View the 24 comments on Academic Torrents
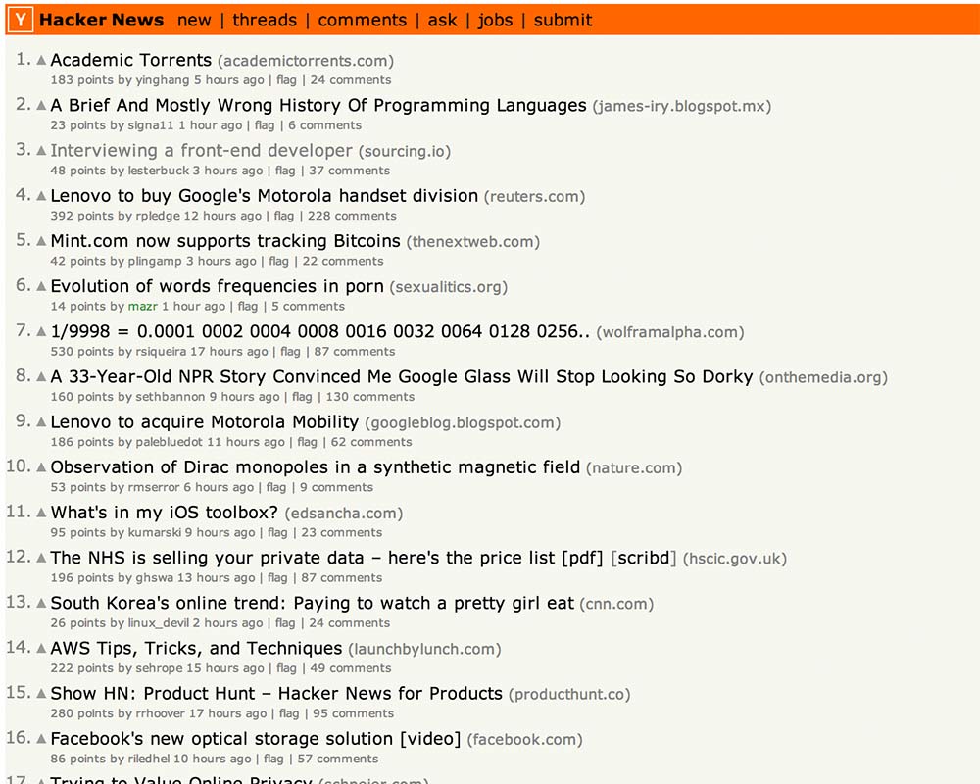This screenshot has width=980, height=784. coord(351,80)
